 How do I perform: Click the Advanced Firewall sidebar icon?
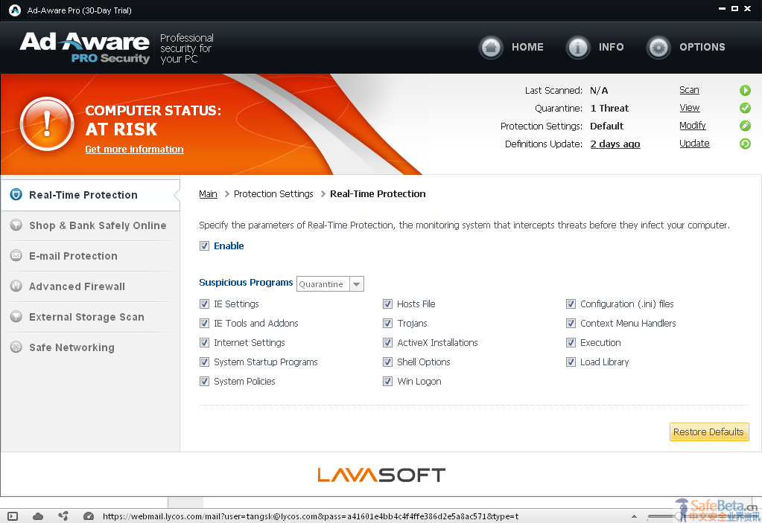[16, 286]
